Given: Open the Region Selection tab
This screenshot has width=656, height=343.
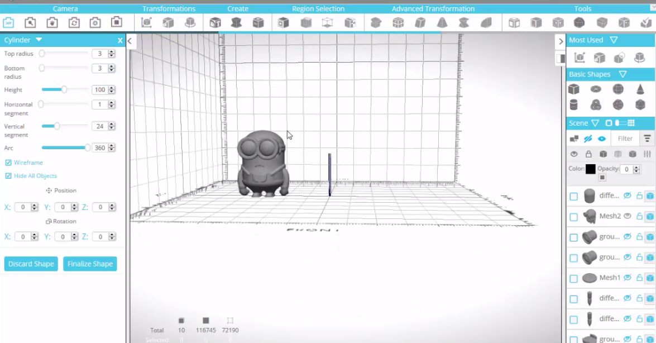Looking at the screenshot, I should tap(318, 8).
